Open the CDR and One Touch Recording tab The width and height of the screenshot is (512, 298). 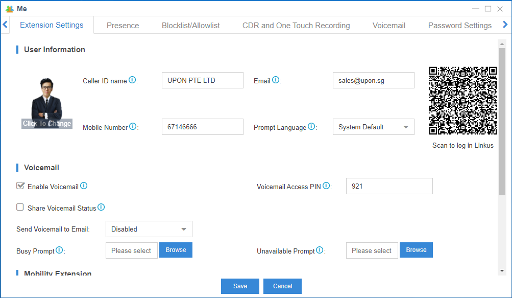point(296,25)
